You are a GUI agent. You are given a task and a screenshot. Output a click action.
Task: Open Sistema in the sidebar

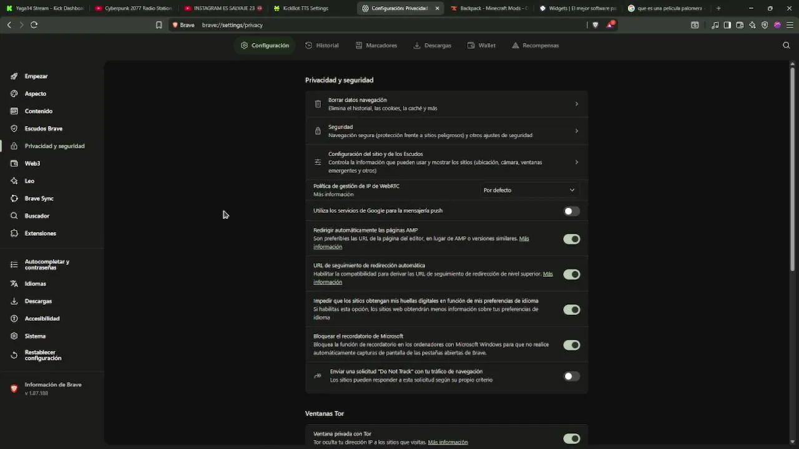(35, 336)
